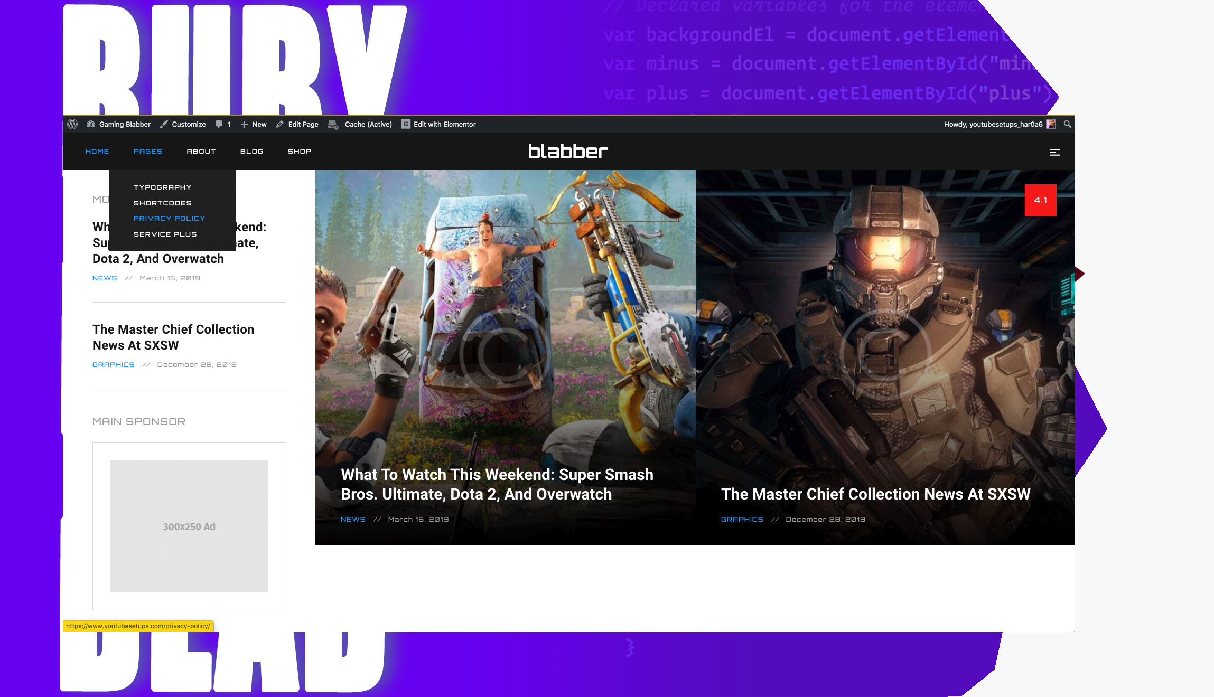Image resolution: width=1214 pixels, height=697 pixels.
Task: Click the WordPress admin icon
Action: 72,124
